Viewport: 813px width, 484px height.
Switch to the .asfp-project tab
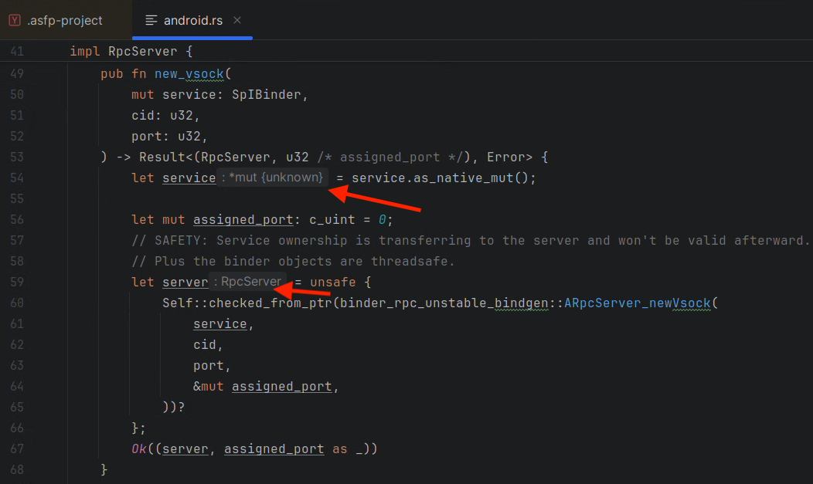(x=66, y=20)
